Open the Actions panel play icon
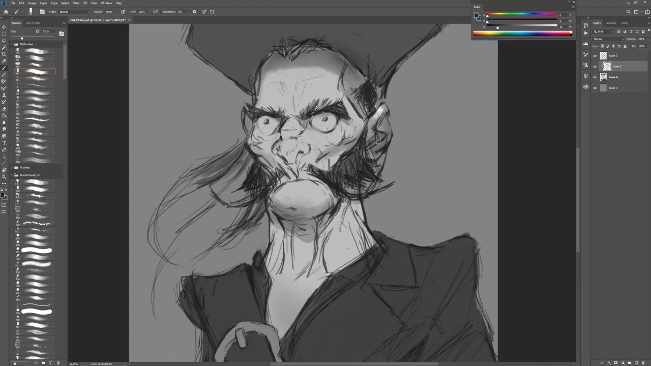The image size is (651, 366). coord(586,33)
